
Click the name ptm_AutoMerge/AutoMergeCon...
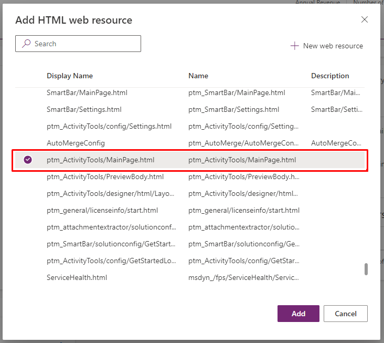coord(243,143)
